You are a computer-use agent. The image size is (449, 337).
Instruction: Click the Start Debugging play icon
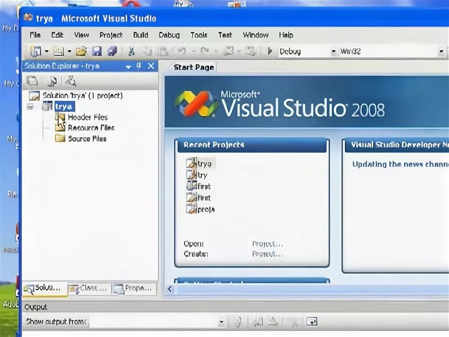coord(270,51)
